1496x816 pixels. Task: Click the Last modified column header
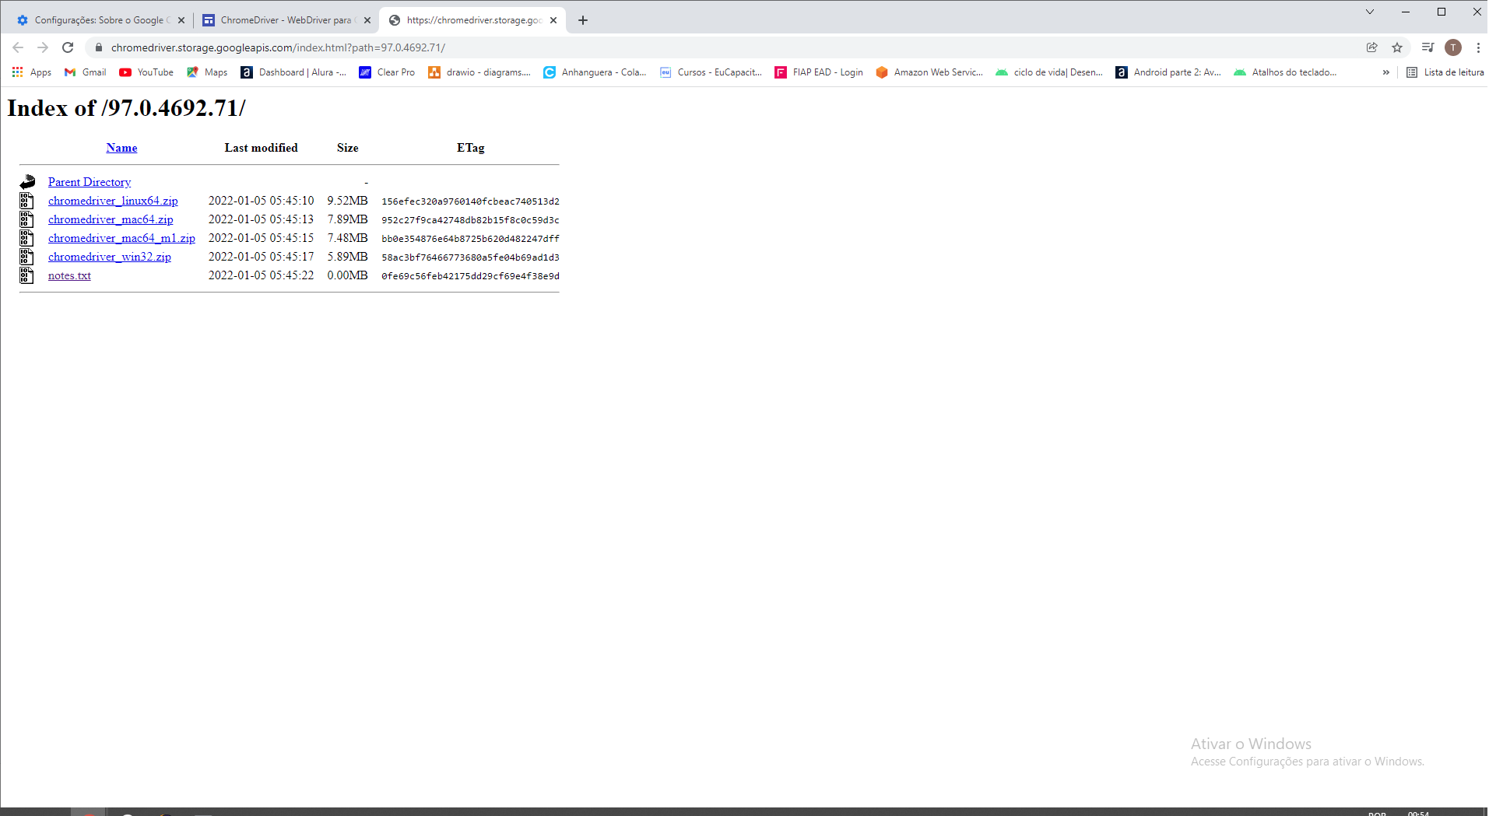261,148
